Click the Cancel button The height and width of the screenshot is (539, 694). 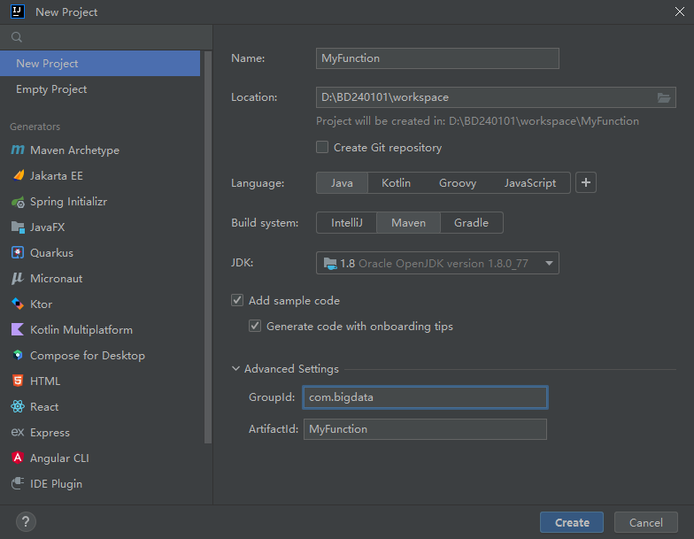(x=646, y=522)
